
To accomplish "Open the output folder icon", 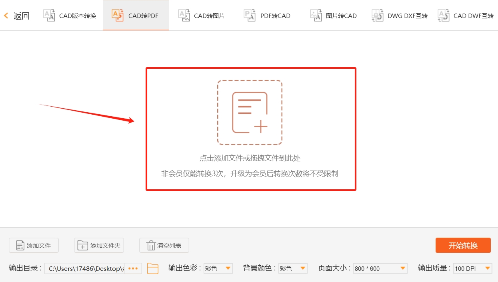I will click(153, 268).
